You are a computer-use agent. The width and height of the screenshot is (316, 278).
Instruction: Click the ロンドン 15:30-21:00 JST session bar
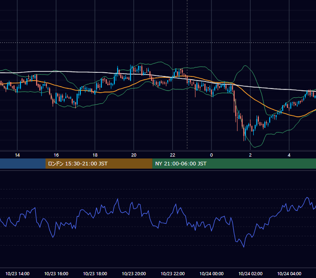[99, 164]
